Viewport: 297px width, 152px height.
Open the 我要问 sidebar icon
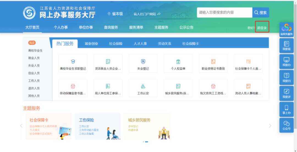pyautogui.click(x=286, y=76)
